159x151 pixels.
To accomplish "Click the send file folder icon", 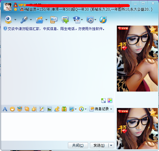I will pos(40,20).
